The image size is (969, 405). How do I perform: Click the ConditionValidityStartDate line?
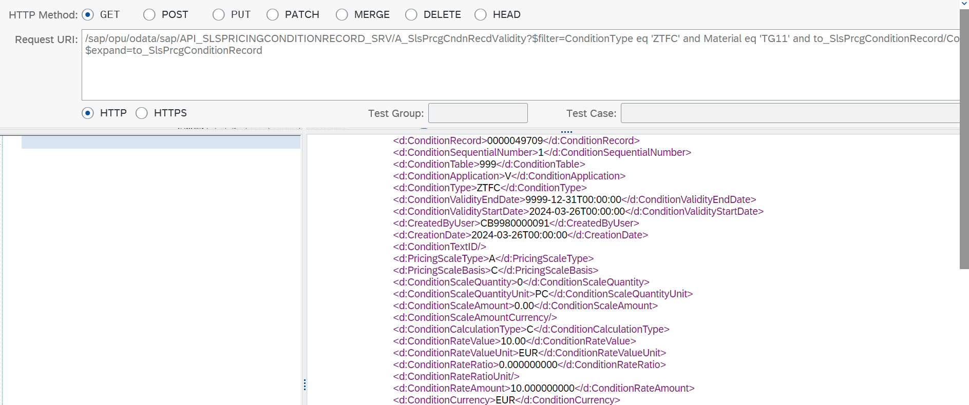(x=578, y=211)
